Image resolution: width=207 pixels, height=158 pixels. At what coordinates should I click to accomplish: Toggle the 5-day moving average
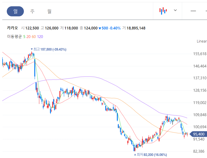[x=24, y=37]
